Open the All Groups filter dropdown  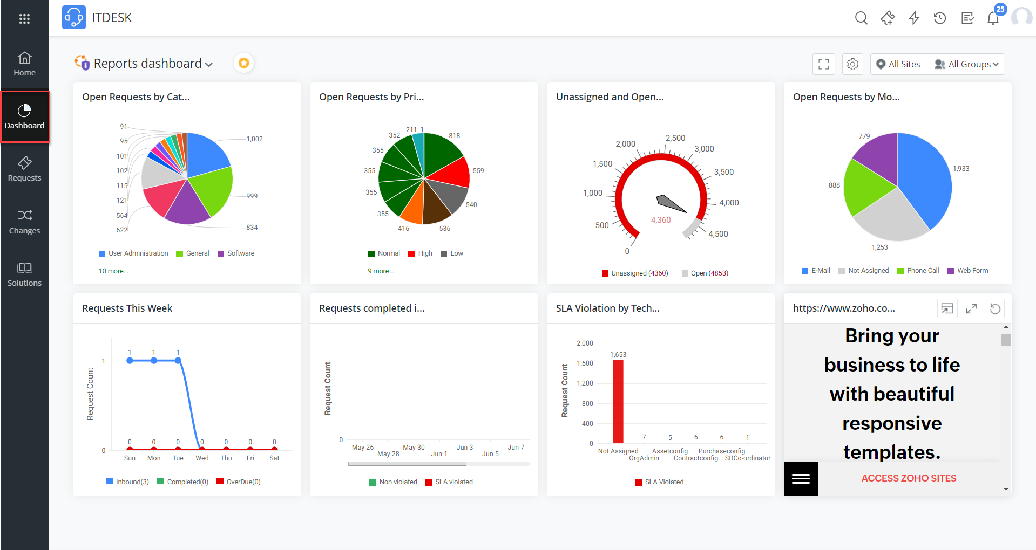click(966, 64)
